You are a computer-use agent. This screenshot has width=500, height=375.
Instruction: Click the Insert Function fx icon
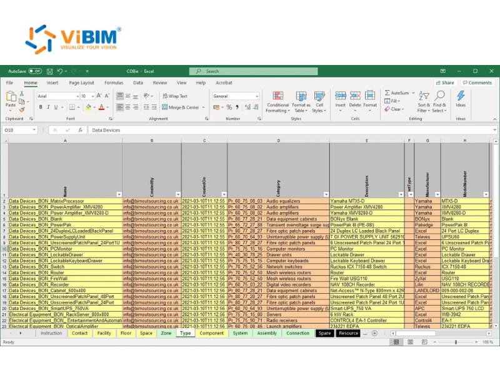tap(81, 130)
